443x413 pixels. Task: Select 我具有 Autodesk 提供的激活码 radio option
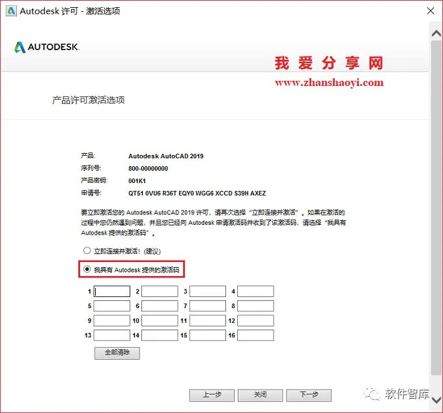click(87, 269)
